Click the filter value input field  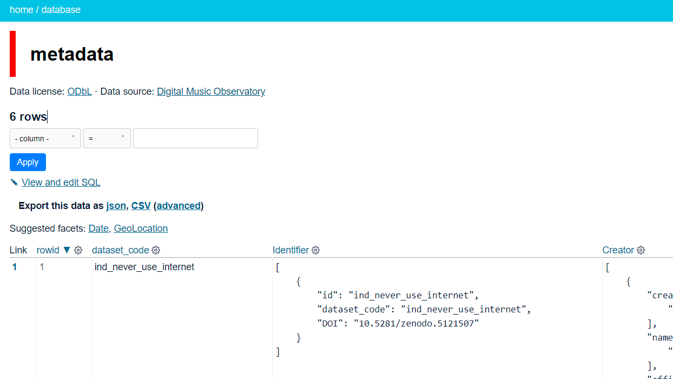[195, 138]
